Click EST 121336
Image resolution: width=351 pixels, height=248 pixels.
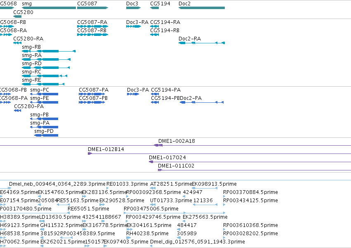tap(205, 205)
